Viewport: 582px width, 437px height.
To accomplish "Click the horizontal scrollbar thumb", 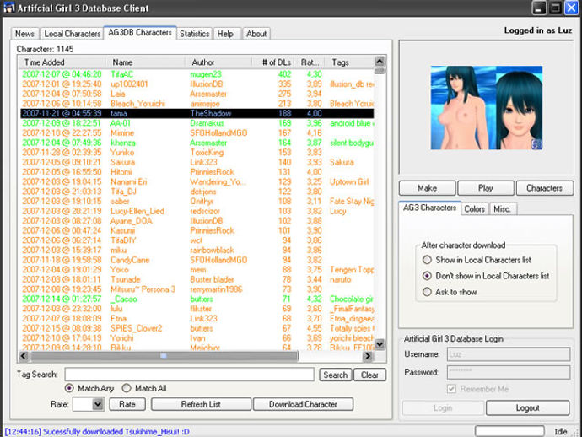I will click(x=164, y=356).
